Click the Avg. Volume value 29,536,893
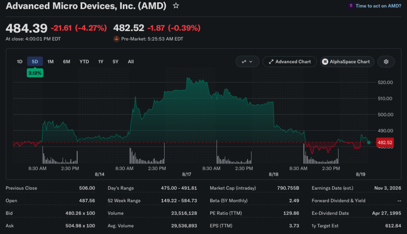The image size is (407, 234). coord(184,226)
